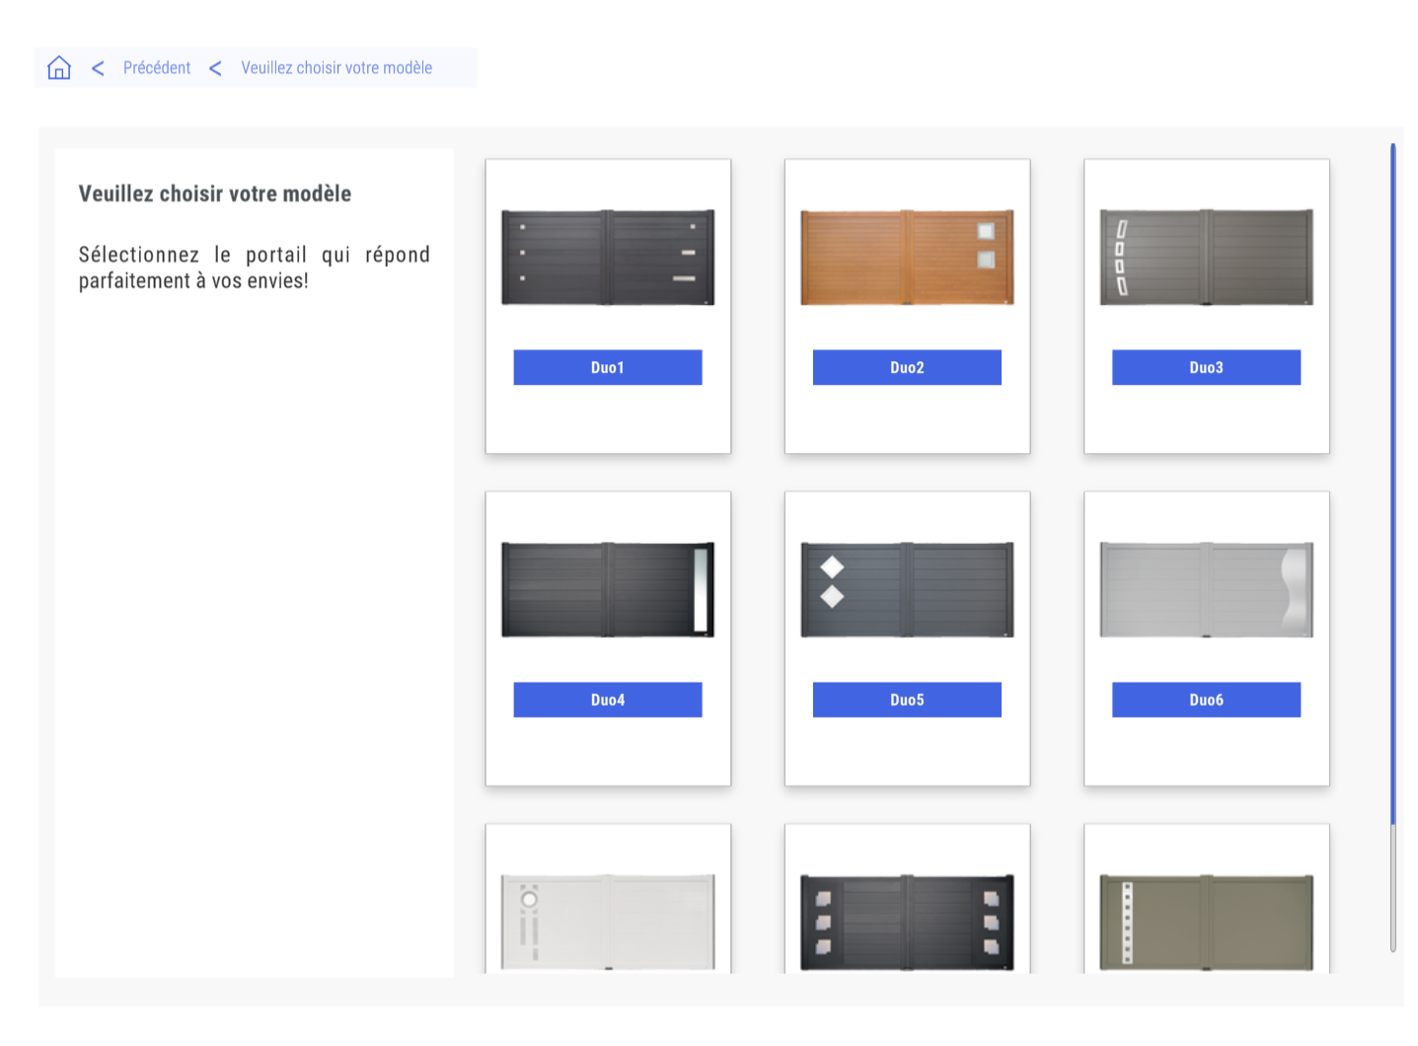Click the wood-colored Duo2 gate image
Image resolution: width=1418 pixels, height=1046 pixels.
(906, 257)
